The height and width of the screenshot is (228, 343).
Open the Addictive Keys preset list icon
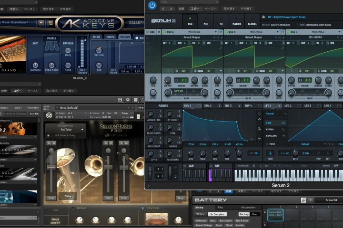click(x=41, y=22)
